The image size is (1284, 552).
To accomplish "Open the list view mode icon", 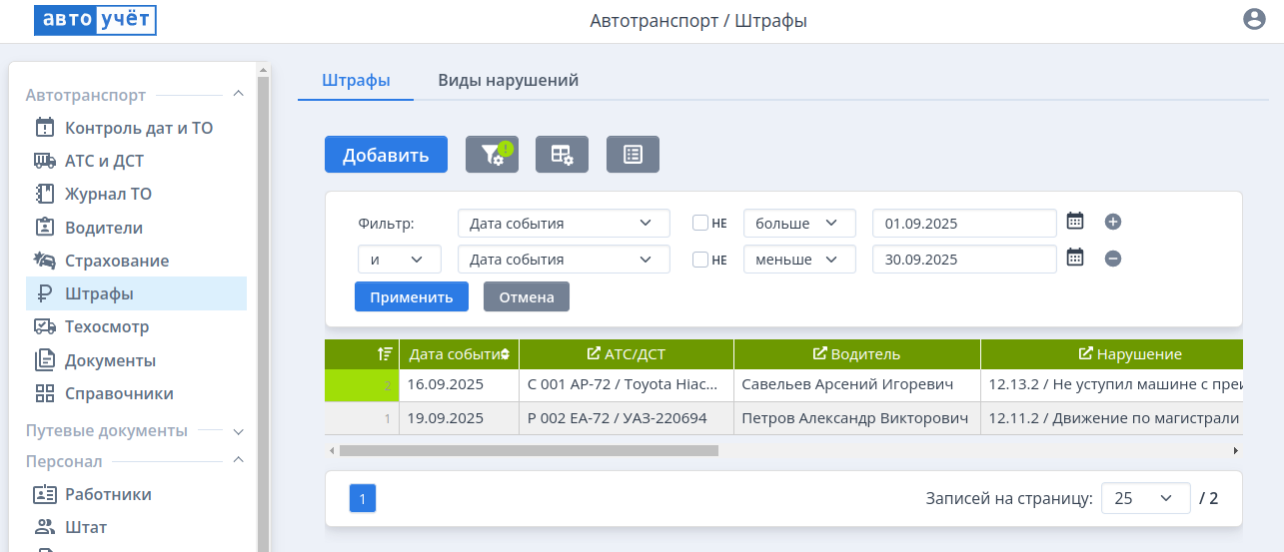I will [633, 155].
